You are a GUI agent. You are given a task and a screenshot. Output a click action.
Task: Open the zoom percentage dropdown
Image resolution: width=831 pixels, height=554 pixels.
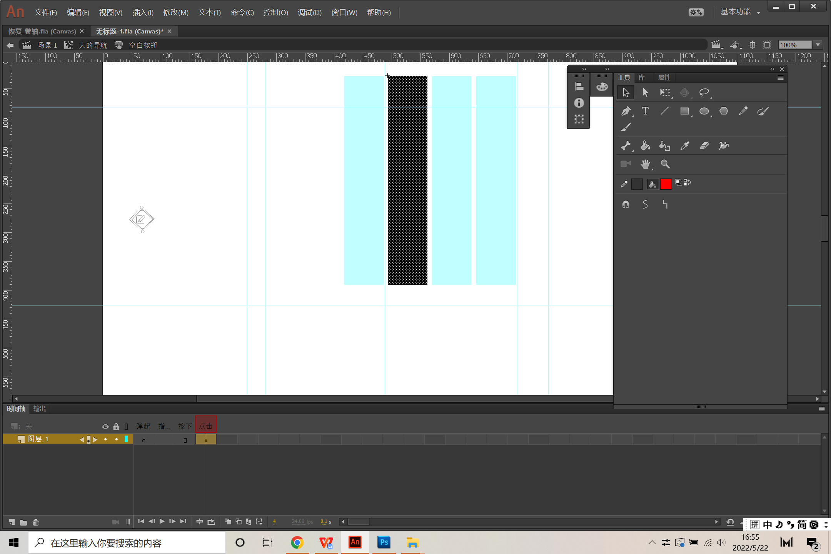pyautogui.click(x=818, y=45)
